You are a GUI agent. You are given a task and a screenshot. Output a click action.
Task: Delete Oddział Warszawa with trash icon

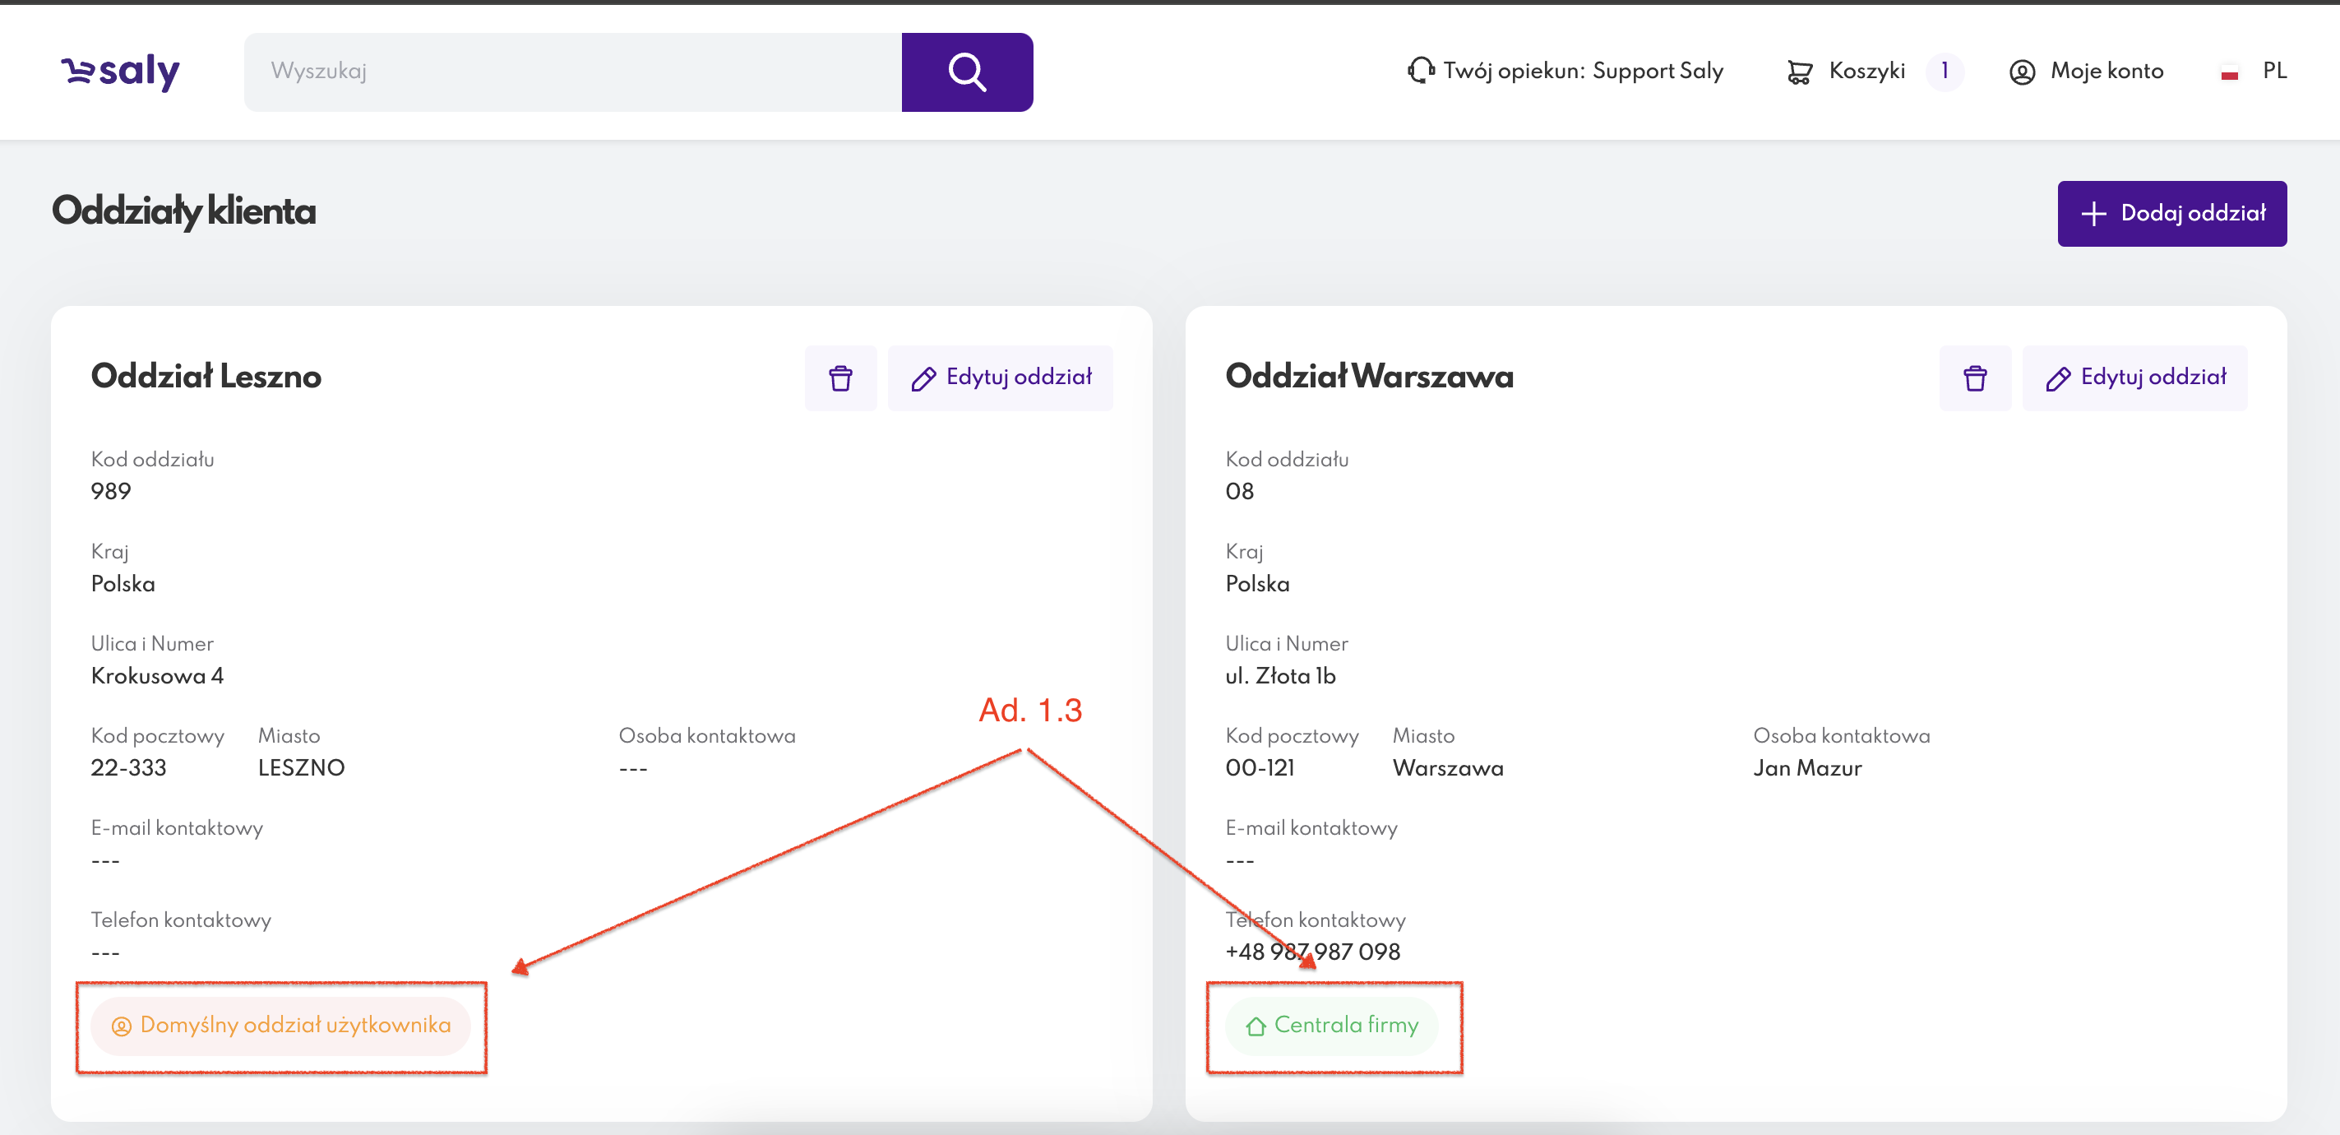tap(1974, 378)
